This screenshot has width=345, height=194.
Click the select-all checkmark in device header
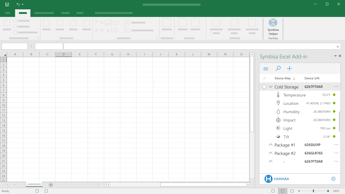(x=264, y=78)
